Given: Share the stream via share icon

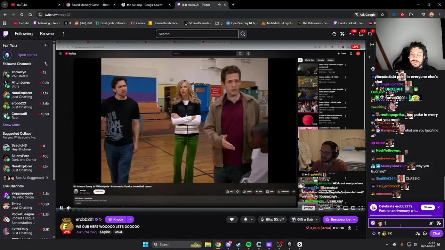Looking at the screenshot, I should 349,228.
